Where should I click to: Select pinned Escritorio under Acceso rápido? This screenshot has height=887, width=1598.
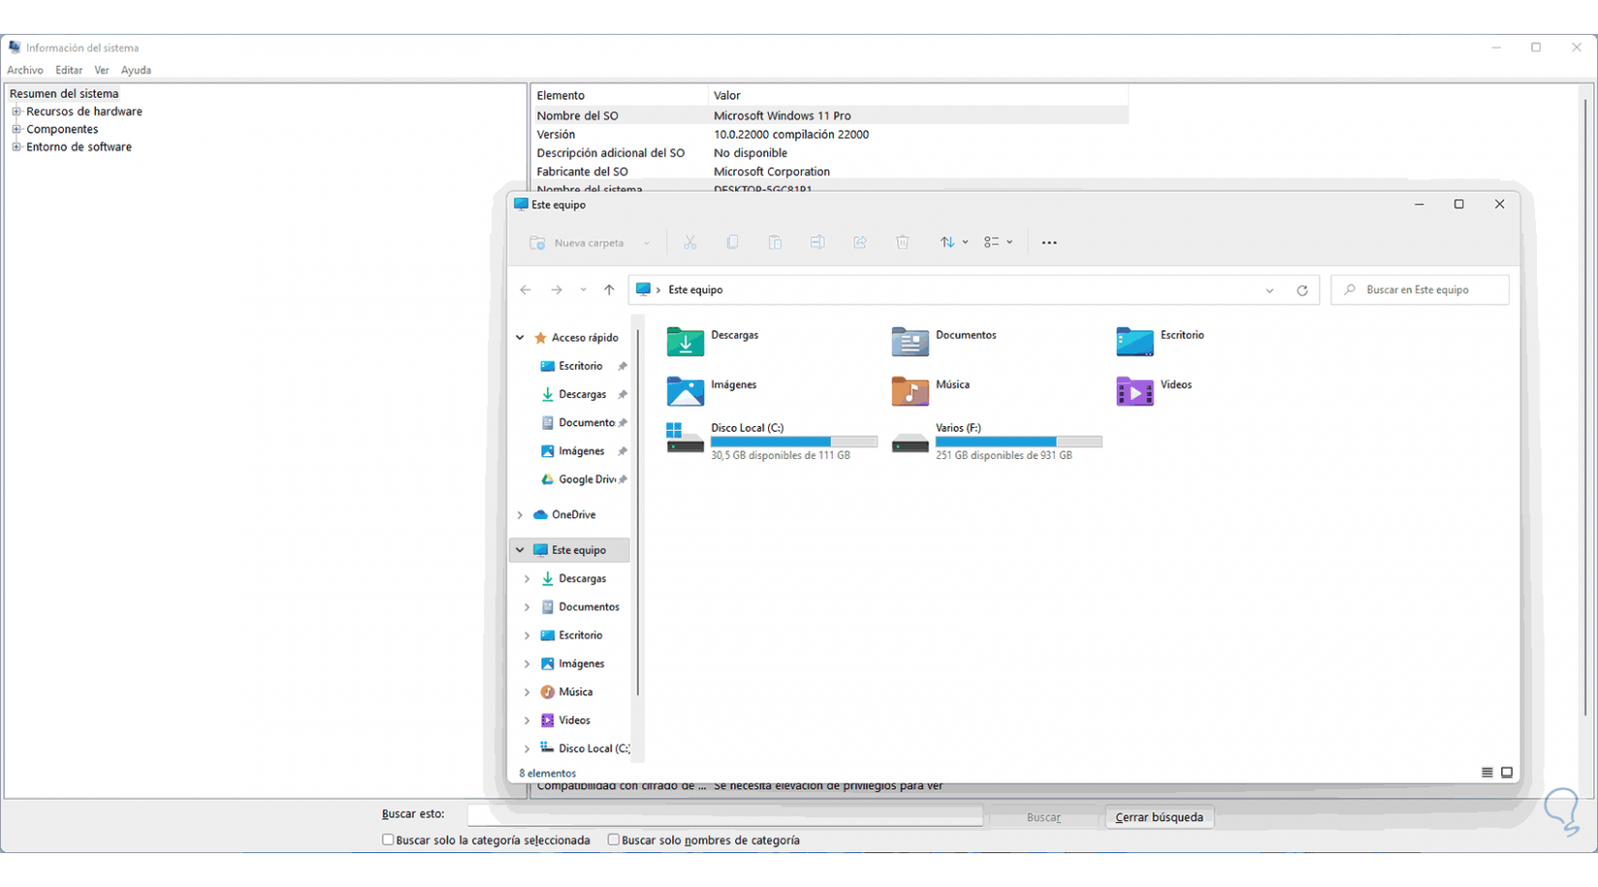coord(579,366)
